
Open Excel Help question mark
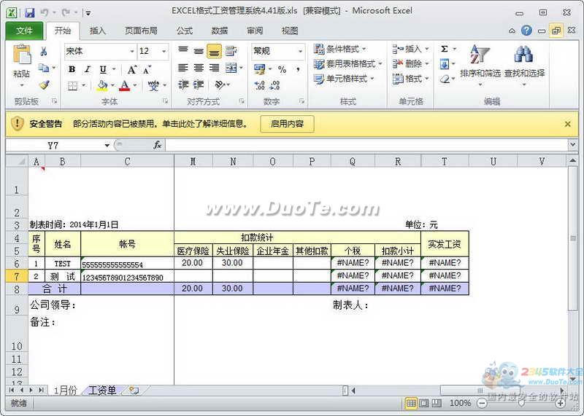tap(526, 31)
